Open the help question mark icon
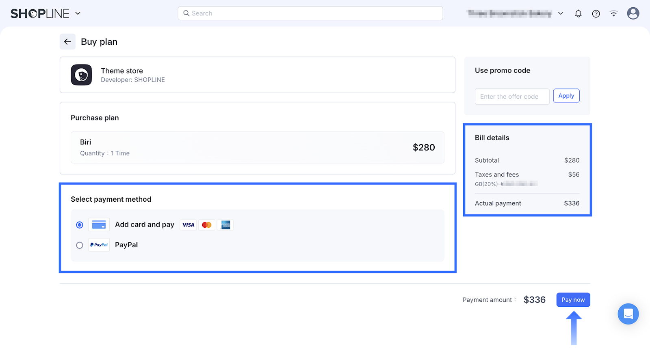Image resolution: width=650 pixels, height=353 pixels. pyautogui.click(x=596, y=13)
